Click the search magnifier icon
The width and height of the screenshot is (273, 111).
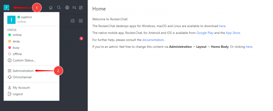click(x=59, y=8)
